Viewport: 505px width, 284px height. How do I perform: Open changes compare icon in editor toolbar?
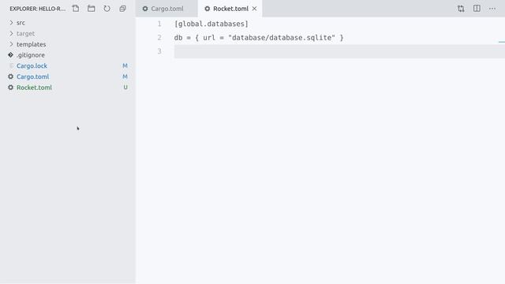point(461,9)
